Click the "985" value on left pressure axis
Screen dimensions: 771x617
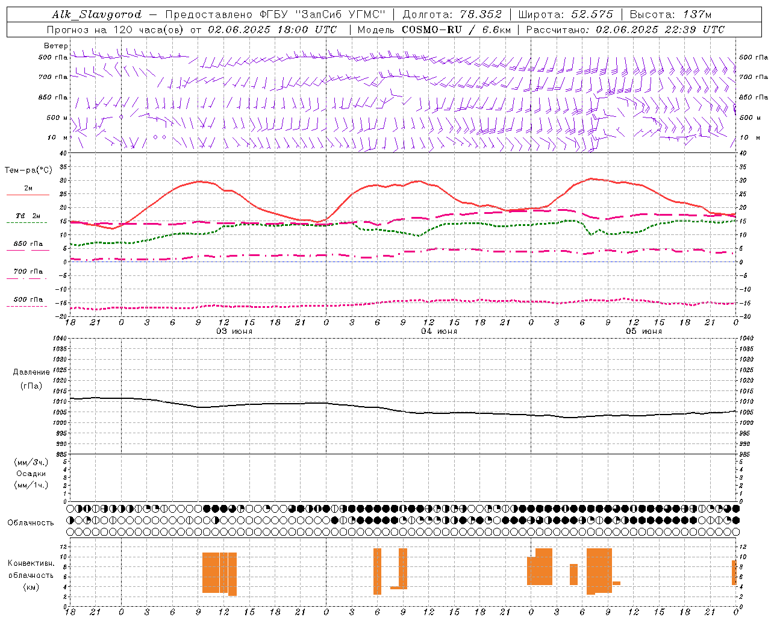pyautogui.click(x=63, y=454)
